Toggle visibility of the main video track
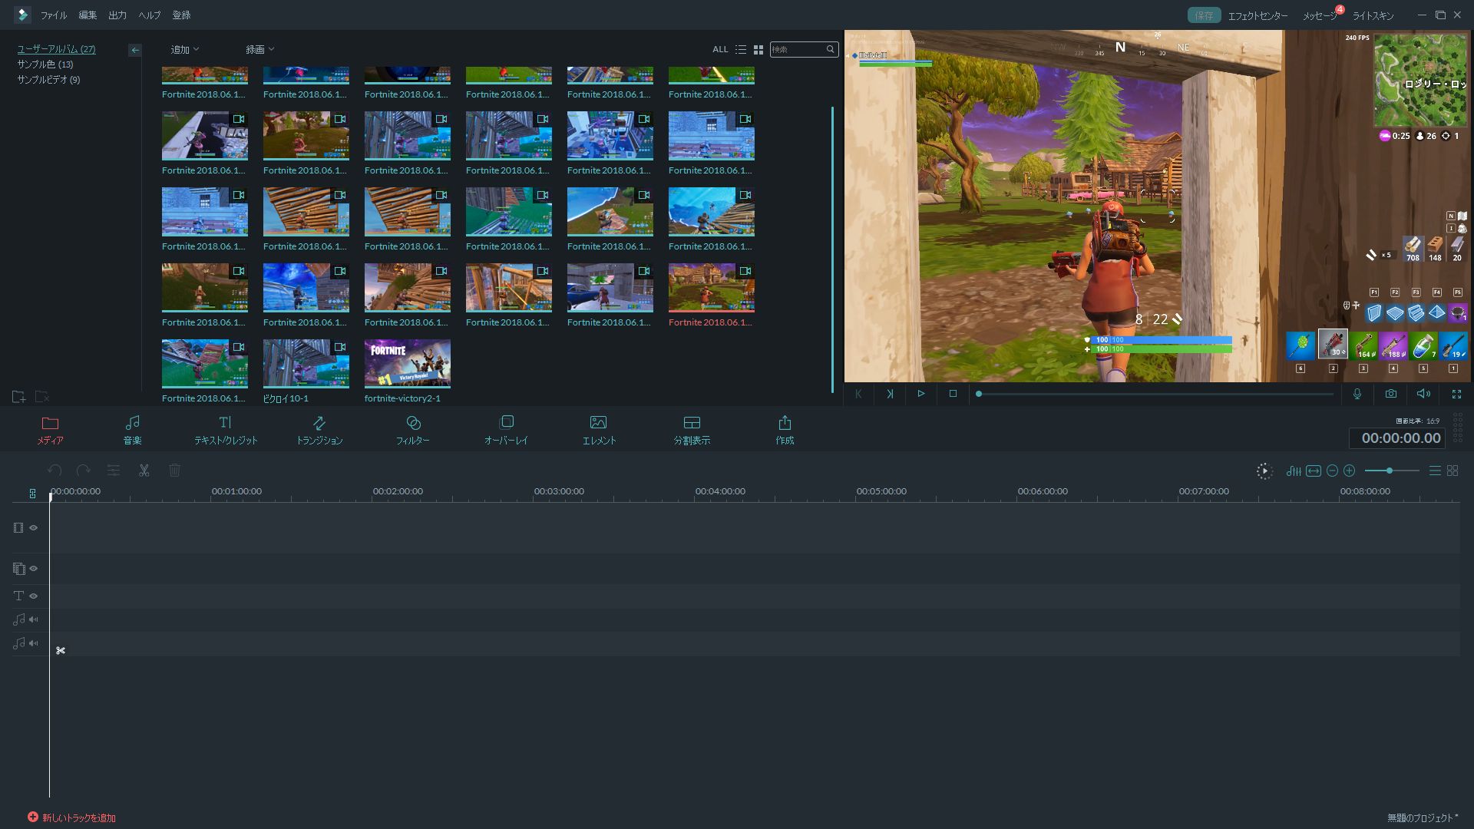 point(34,528)
